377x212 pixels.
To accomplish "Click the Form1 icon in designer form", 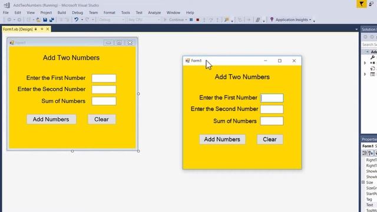I will click(x=12, y=43).
